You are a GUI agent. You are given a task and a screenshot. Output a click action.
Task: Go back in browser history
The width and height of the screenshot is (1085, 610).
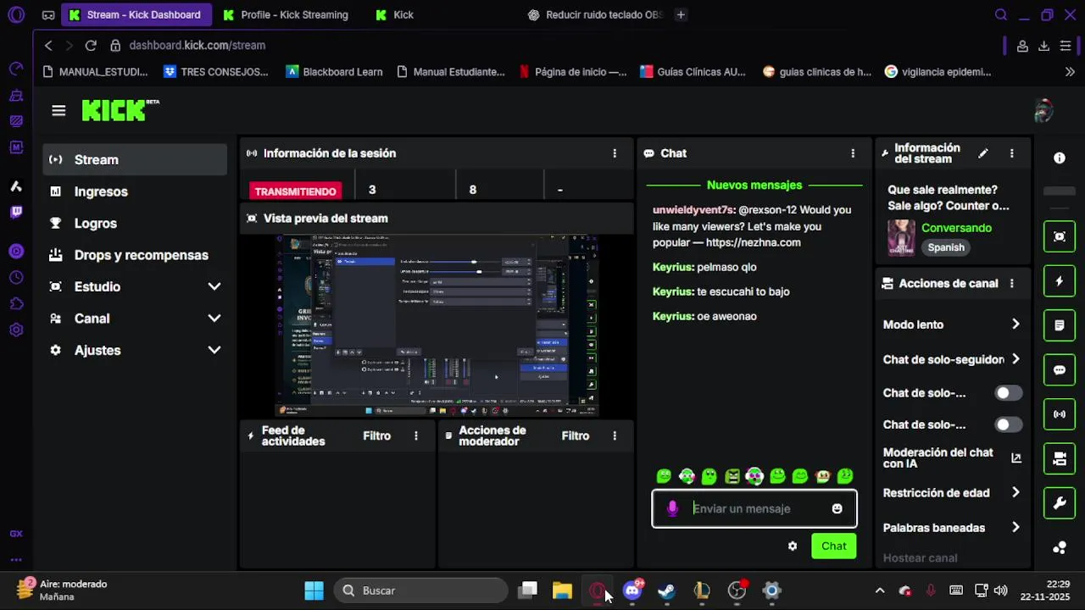(x=48, y=45)
